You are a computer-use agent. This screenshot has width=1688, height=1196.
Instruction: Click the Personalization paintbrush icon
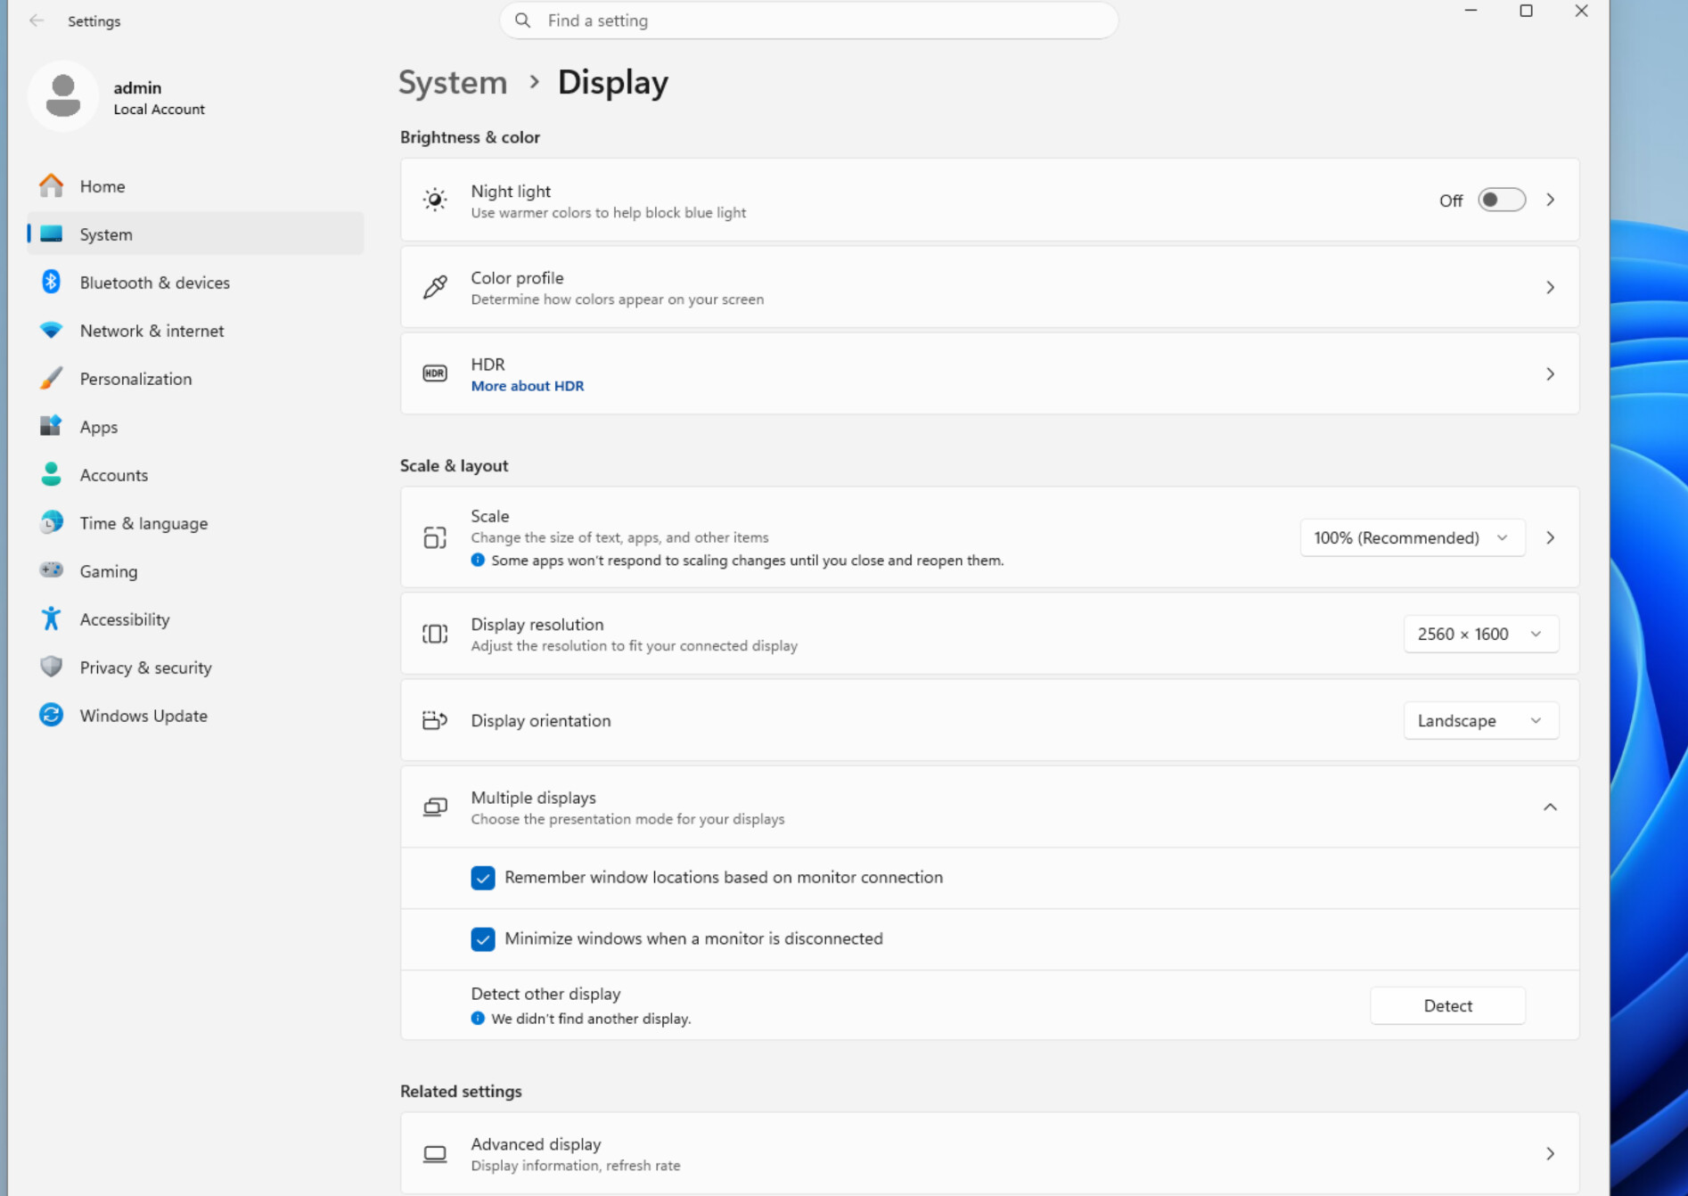(x=51, y=378)
